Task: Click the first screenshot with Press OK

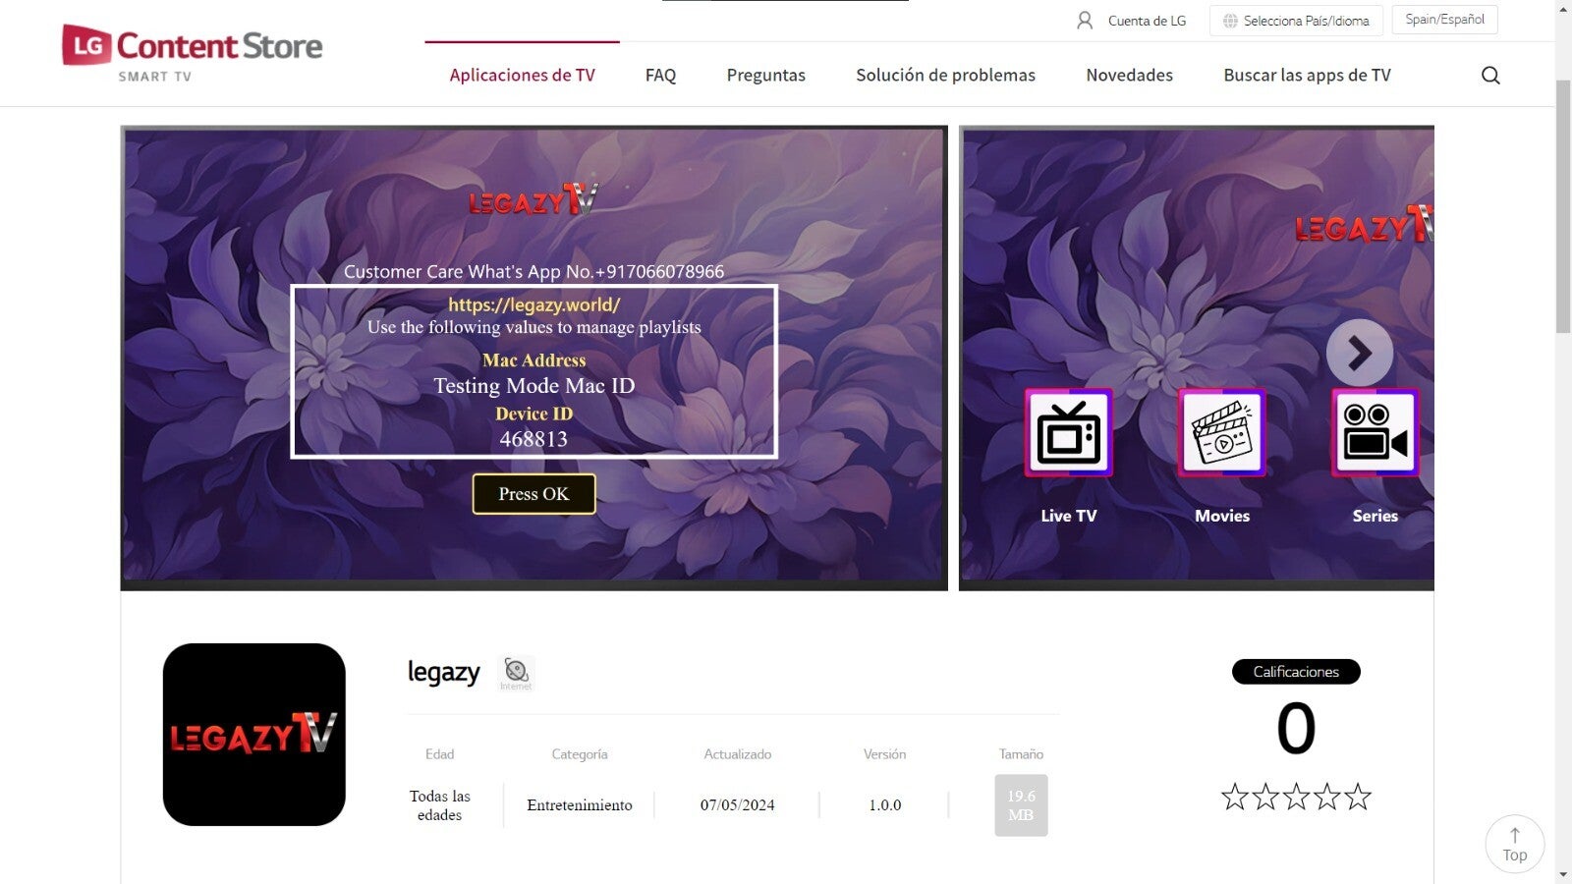Action: click(534, 358)
